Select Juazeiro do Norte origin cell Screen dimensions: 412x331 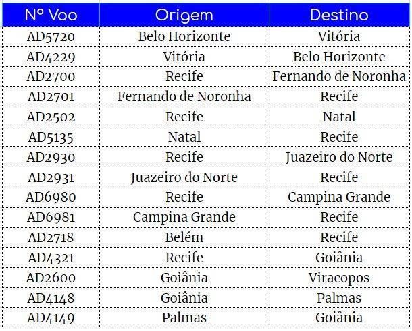coord(184,177)
